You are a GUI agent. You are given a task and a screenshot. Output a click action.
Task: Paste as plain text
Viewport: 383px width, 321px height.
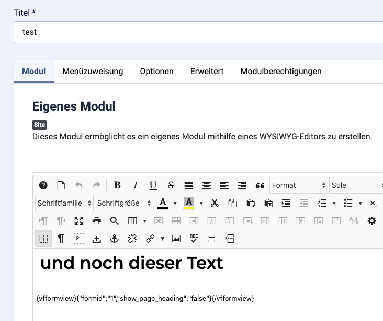tap(268, 203)
